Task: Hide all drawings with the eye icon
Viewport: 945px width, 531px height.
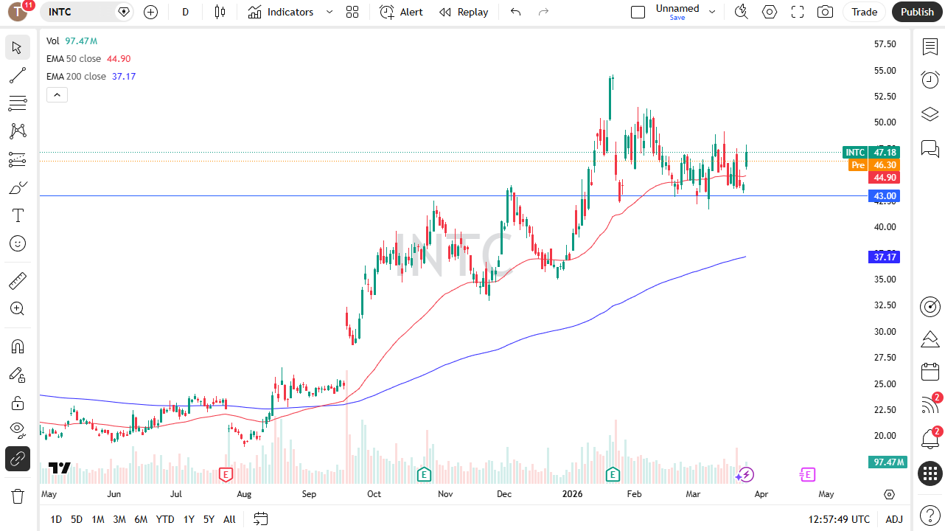Action: [x=18, y=431]
